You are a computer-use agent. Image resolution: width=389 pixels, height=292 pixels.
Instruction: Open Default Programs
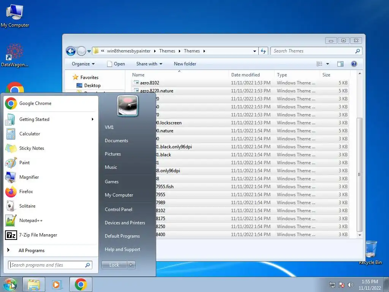[122, 236]
